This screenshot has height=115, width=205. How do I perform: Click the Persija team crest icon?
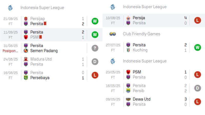coord(128,18)
